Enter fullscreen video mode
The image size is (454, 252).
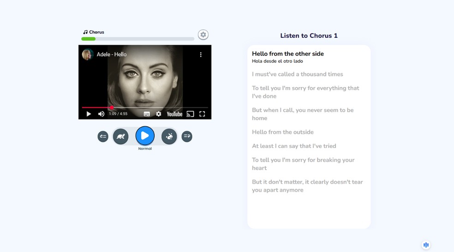tap(202, 114)
